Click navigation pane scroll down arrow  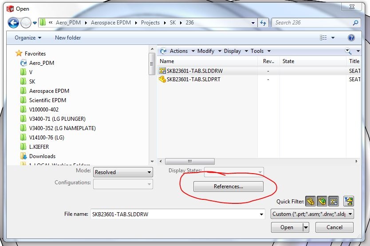point(152,162)
